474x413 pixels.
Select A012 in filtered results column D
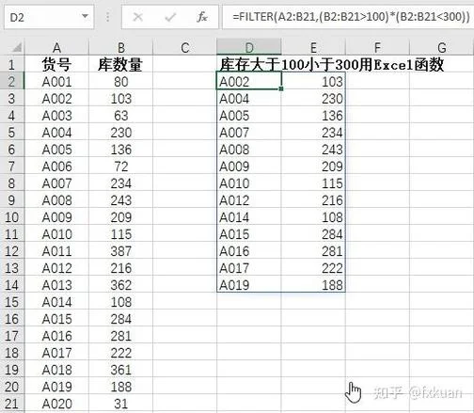coord(249,200)
